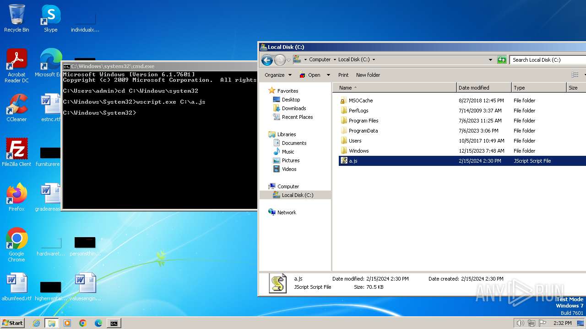586x329 pixels.
Task: Open valuesangin document on desktop
Action: 85,287
